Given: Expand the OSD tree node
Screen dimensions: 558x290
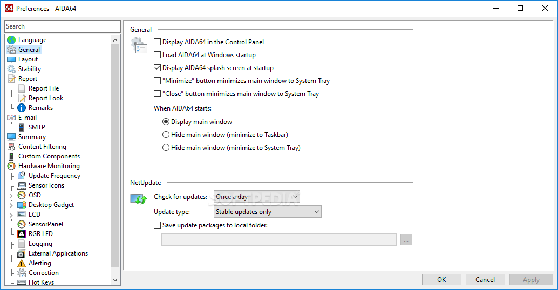Looking at the screenshot, I should (11, 196).
